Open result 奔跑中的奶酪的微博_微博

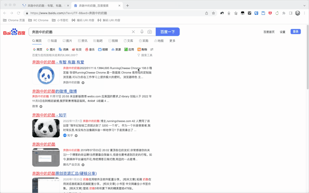pos(55,91)
